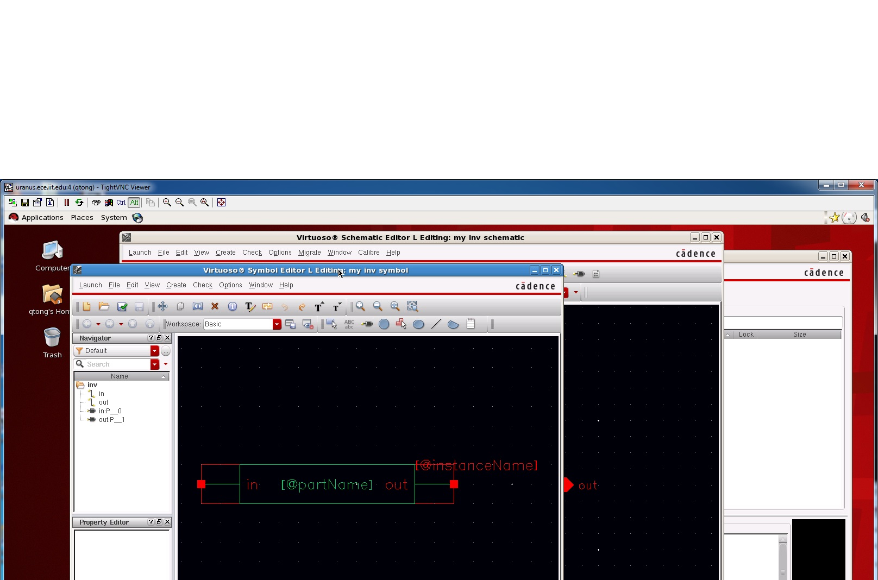
Task: Select the 'out' item in Navigator tree
Action: click(104, 402)
